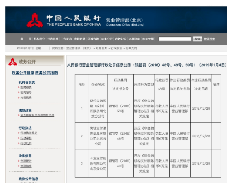Click the 2018/12/28 date in row 3

tap(201, 164)
